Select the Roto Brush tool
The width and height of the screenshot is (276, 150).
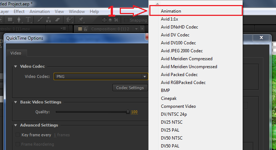pyautogui.click(x=69, y=20)
